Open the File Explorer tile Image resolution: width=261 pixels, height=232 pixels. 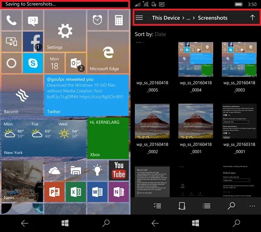pyautogui.click(x=76, y=171)
